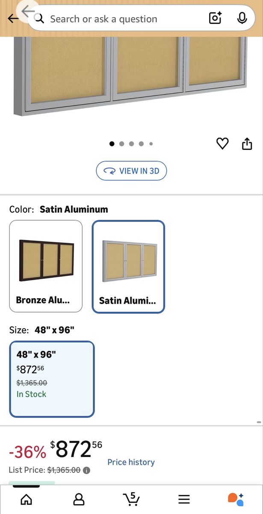Choose the 48" x 96" size option
Screen dimensions: 263x514
pos(52,379)
